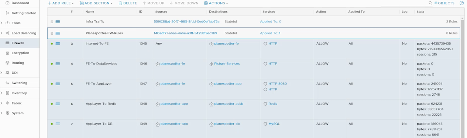Open Fabric in the sidebar
This screenshot has width=467, height=138.
17,103
